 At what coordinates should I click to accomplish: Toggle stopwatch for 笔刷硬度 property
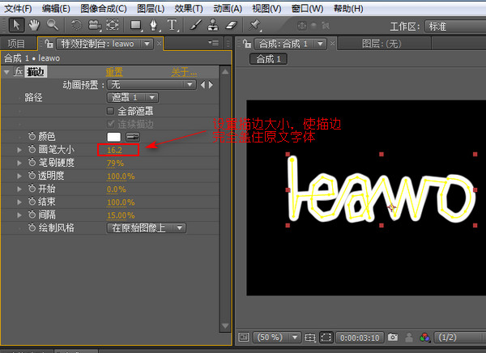click(x=32, y=163)
